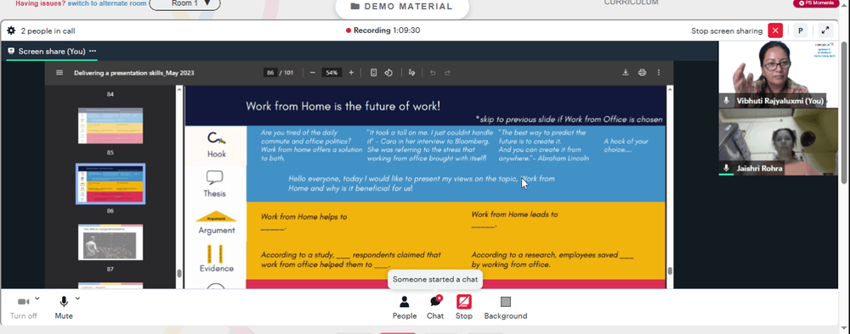The width and height of the screenshot is (850, 334).
Task: Click slide title 'Work from Home is the future'
Action: coord(343,106)
